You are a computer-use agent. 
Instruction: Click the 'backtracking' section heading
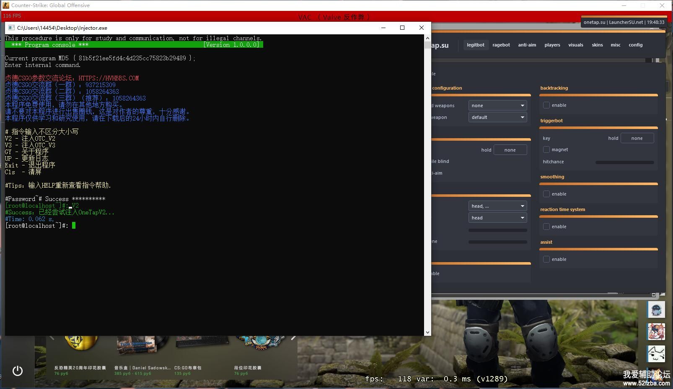pos(554,88)
